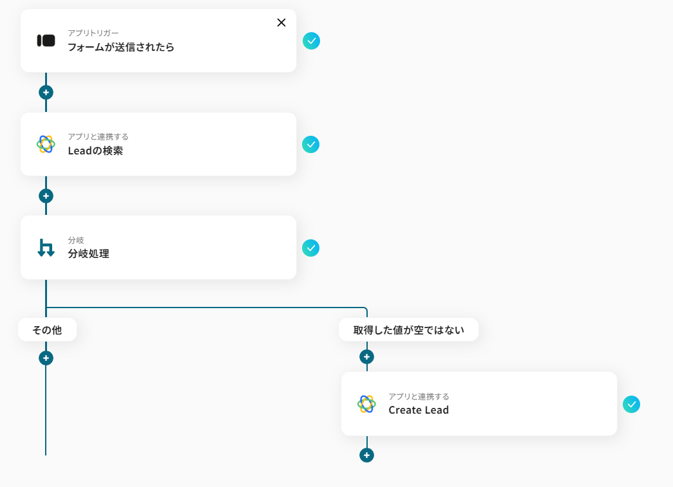673x487 pixels.
Task: Click the checkmark beside Leadの検索
Action: tap(311, 145)
